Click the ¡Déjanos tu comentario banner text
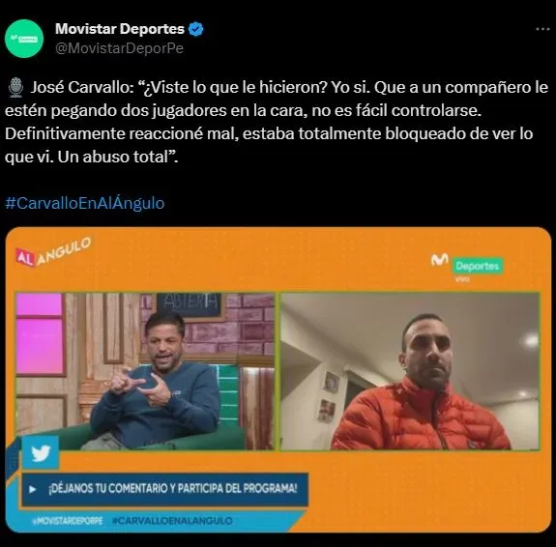 coord(172,489)
